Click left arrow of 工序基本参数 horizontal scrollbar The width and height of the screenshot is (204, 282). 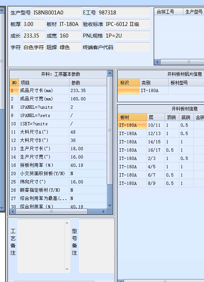(x=12, y=212)
